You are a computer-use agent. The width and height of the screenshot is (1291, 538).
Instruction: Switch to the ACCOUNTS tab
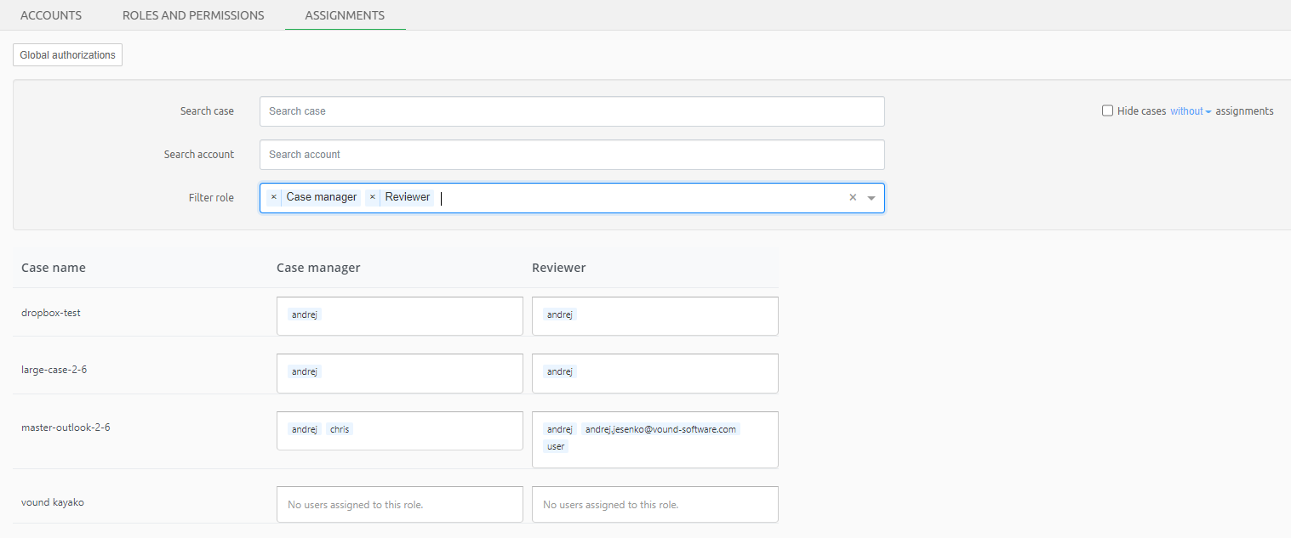click(x=50, y=14)
